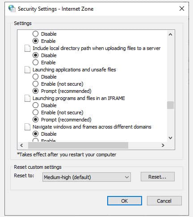Click the Internet Options globe icon in title bar

(x=12, y=8)
